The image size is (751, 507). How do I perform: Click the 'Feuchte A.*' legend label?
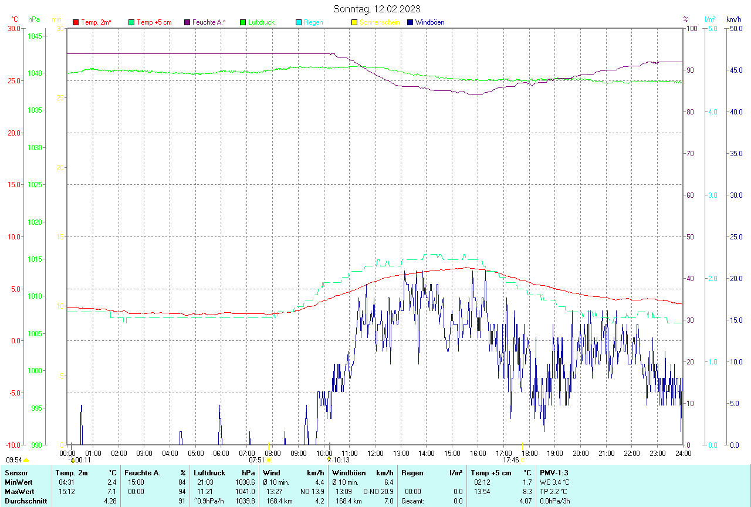209,22
